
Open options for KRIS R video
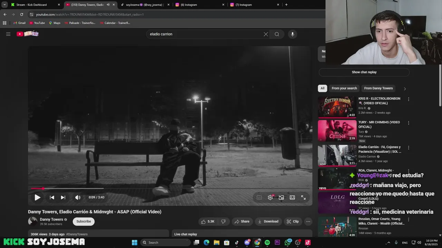pyautogui.click(x=409, y=99)
